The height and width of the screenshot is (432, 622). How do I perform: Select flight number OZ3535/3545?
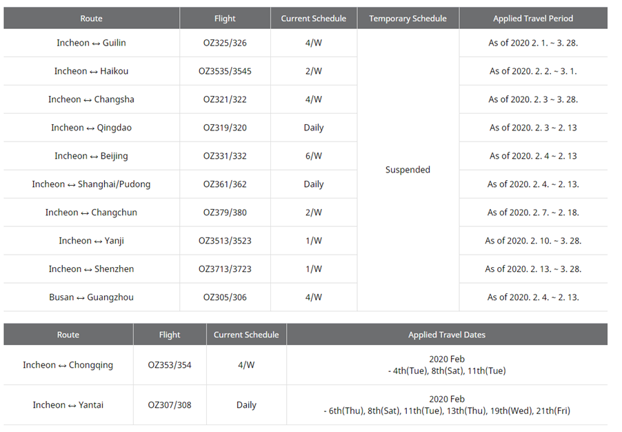click(x=225, y=71)
